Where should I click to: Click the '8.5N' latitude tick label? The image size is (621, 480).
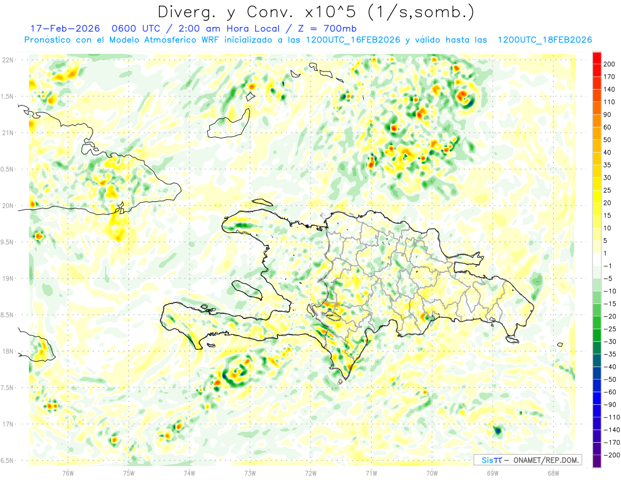pyautogui.click(x=8, y=315)
